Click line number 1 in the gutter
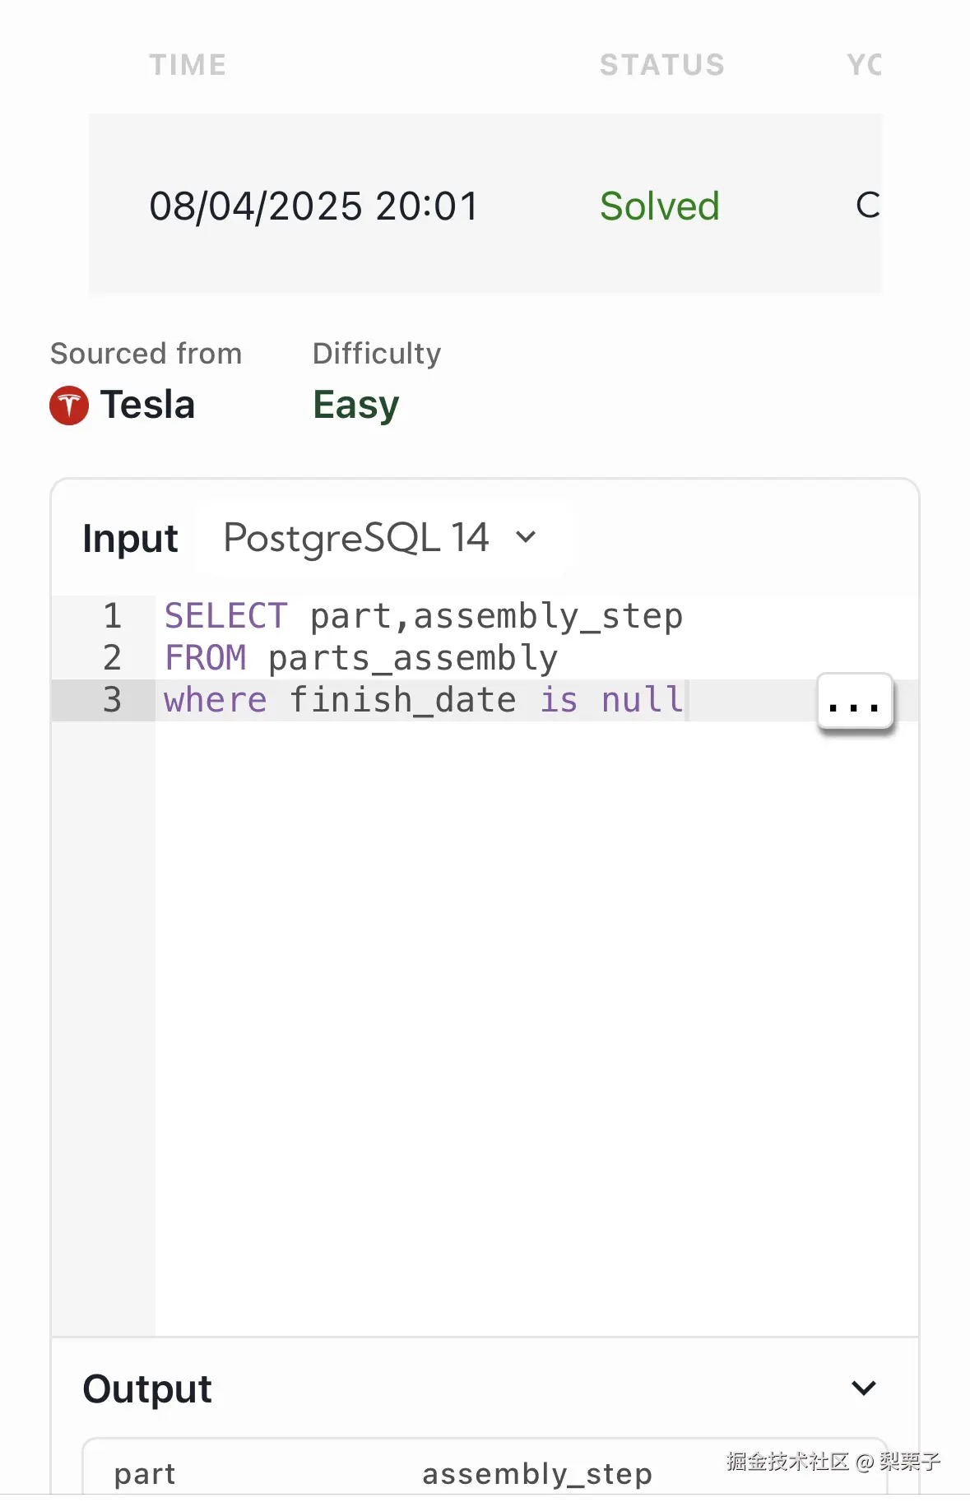The height and width of the screenshot is (1502, 970). [112, 616]
